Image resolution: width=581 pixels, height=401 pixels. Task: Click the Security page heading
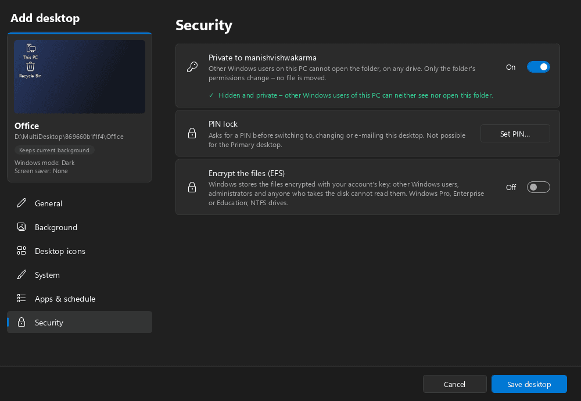[x=204, y=25]
